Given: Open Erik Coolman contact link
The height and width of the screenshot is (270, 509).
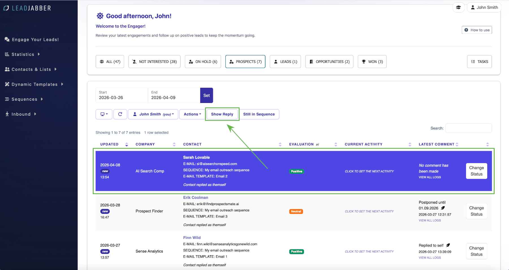Looking at the screenshot, I should (196, 197).
